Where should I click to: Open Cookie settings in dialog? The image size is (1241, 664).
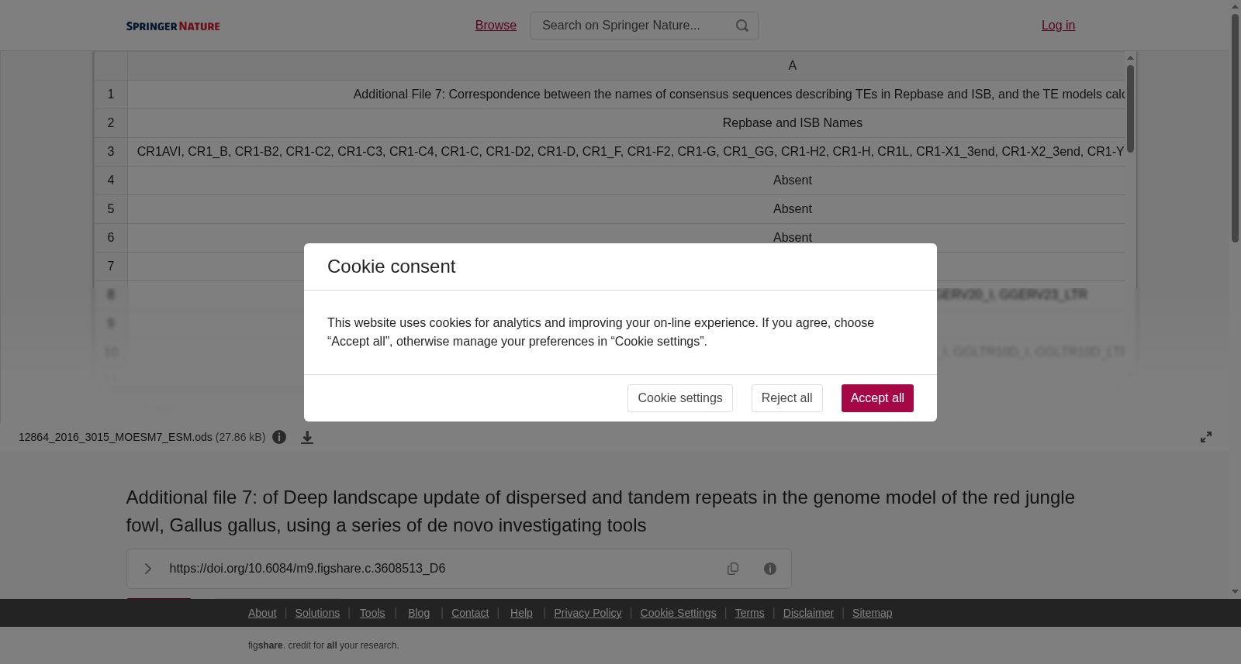tap(679, 398)
